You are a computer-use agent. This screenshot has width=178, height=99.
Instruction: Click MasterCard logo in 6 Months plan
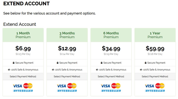116,86
